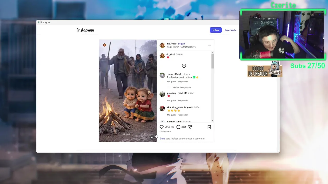The width and height of the screenshot is (328, 184).
Task: Click the page scrollbar down arrow at window bottom
Action: [278, 151]
